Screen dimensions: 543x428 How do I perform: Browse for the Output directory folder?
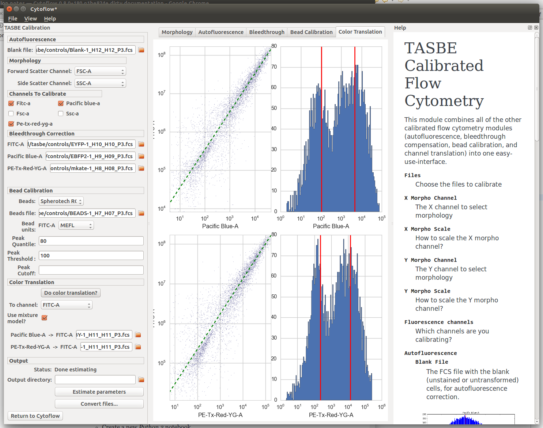[141, 380]
